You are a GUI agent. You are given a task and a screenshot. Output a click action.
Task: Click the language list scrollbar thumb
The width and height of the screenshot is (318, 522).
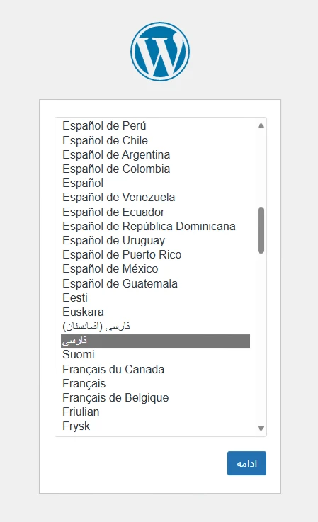click(261, 230)
